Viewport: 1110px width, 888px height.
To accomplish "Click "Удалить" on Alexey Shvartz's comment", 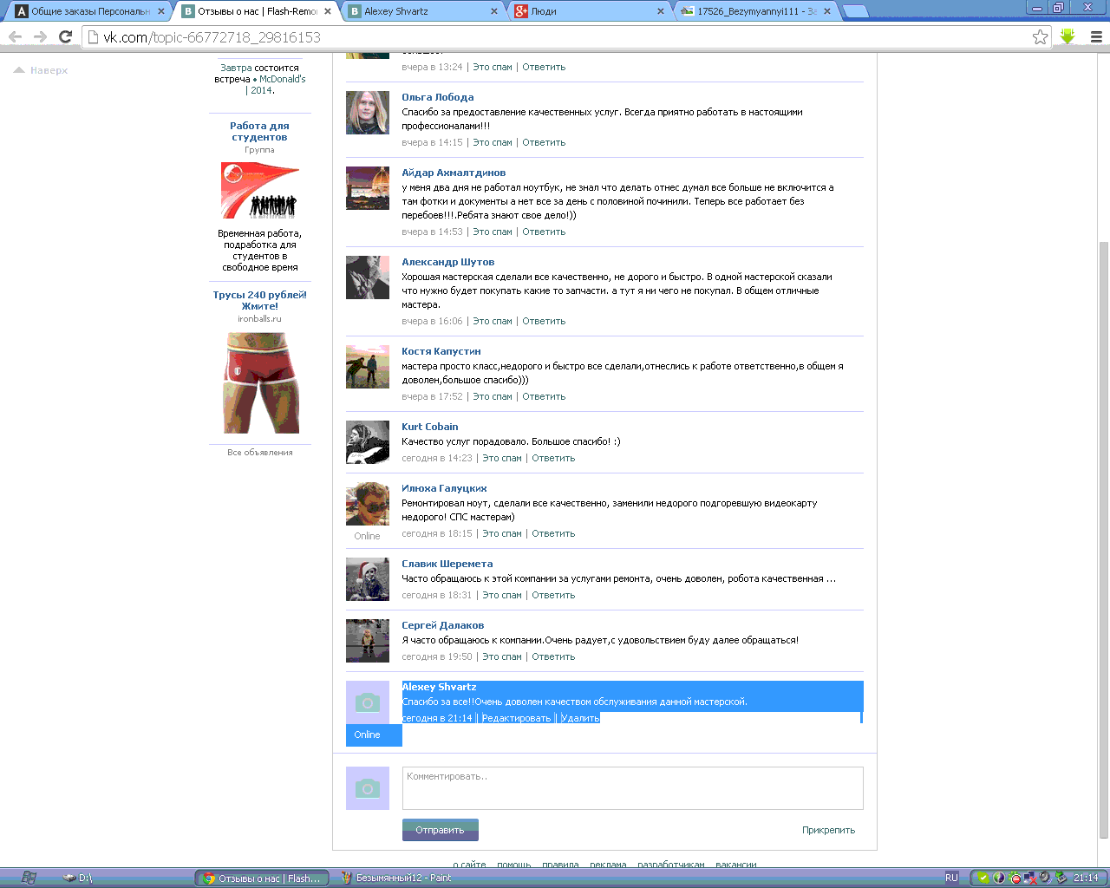I will pyautogui.click(x=579, y=718).
